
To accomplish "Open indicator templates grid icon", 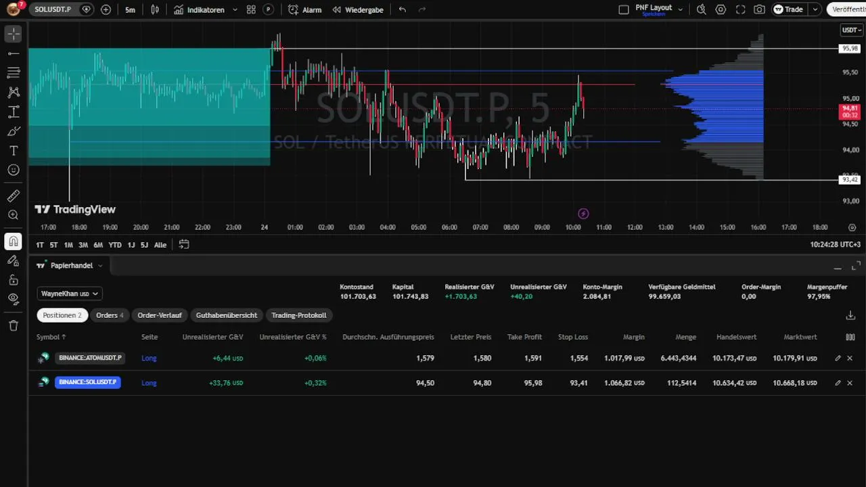I will (251, 9).
